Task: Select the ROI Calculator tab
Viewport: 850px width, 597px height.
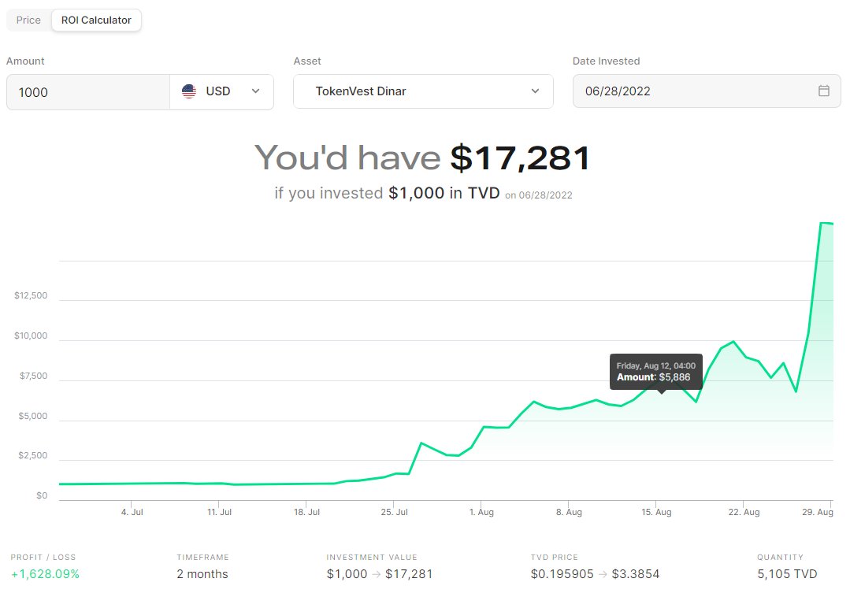Action: coord(96,20)
